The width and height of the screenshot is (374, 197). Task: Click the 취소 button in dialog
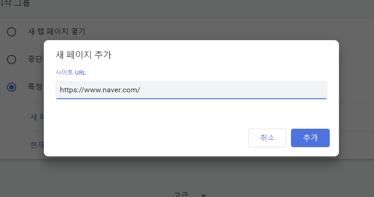267,138
